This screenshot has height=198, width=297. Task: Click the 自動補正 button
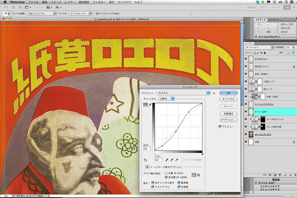(228, 114)
